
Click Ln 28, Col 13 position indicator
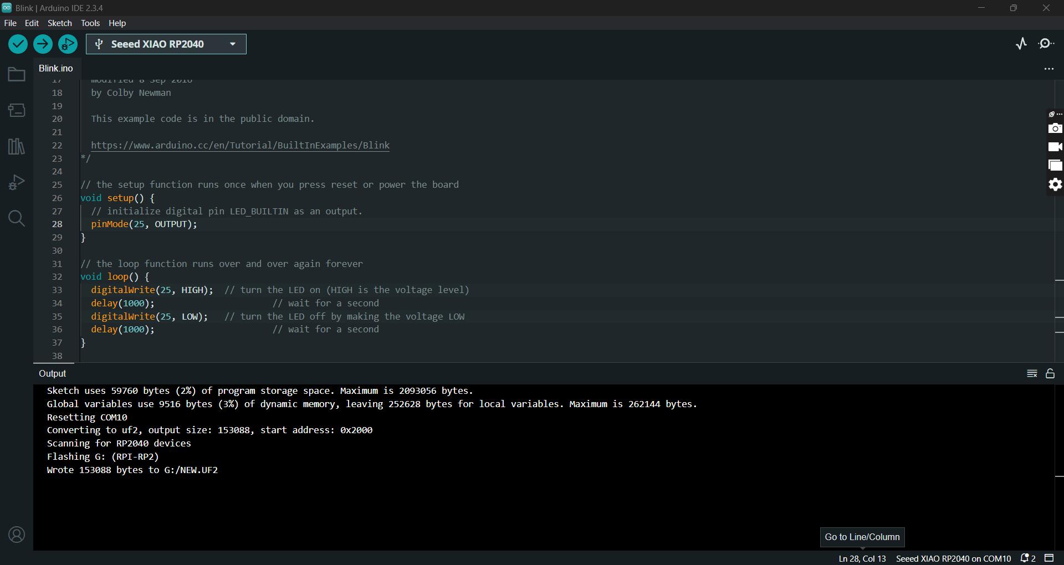pyautogui.click(x=862, y=558)
